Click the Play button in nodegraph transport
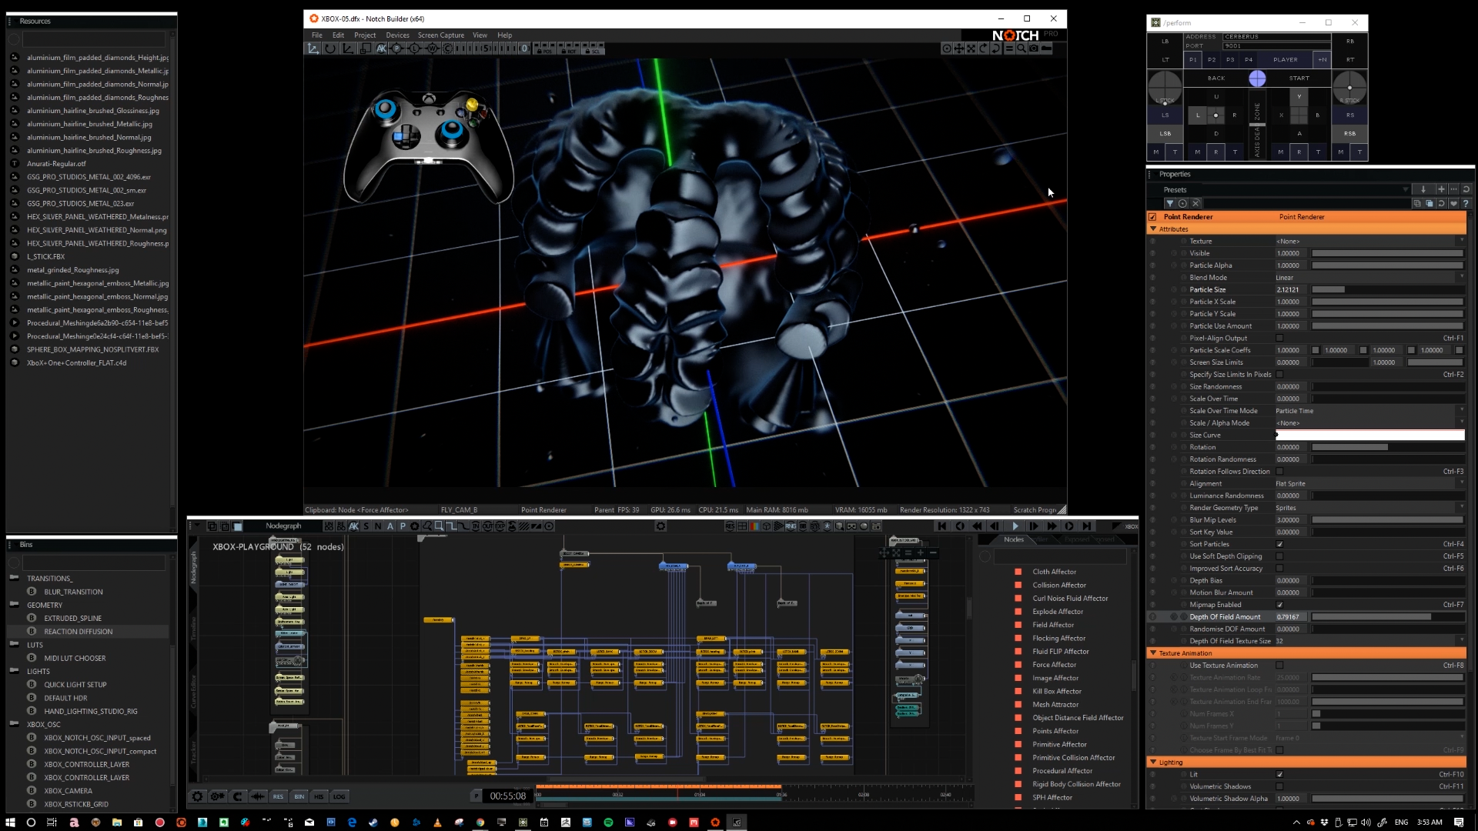 pos(1015,526)
